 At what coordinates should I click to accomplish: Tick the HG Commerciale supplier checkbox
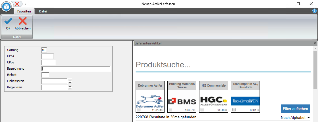pos(202,110)
